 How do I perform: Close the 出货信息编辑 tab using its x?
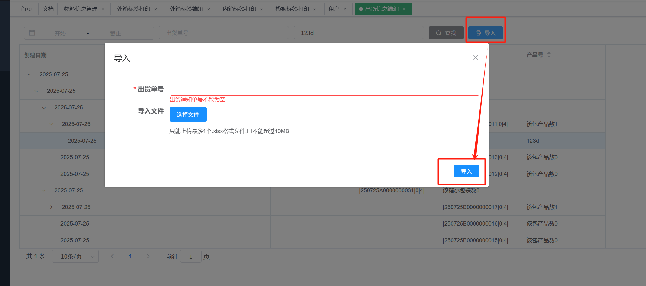[x=404, y=9]
